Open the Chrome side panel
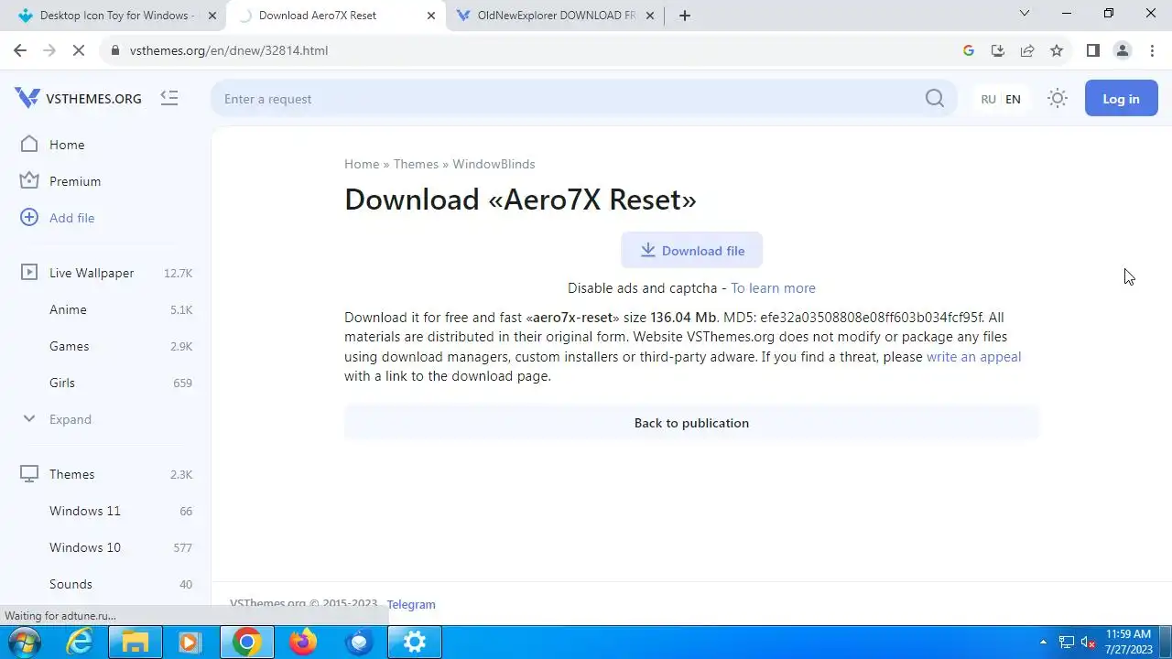 1092,50
